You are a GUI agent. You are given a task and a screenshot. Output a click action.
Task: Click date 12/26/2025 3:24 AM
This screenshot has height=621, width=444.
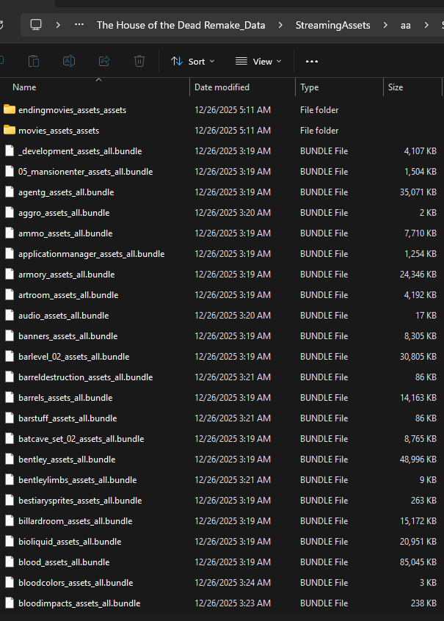(x=233, y=583)
